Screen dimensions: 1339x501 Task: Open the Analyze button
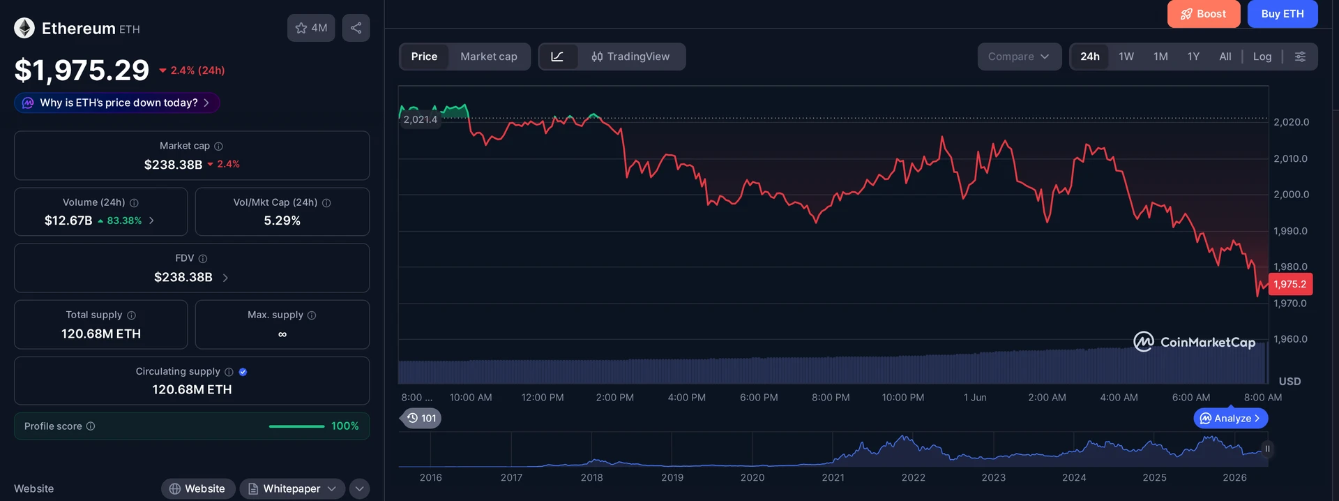[1231, 419]
